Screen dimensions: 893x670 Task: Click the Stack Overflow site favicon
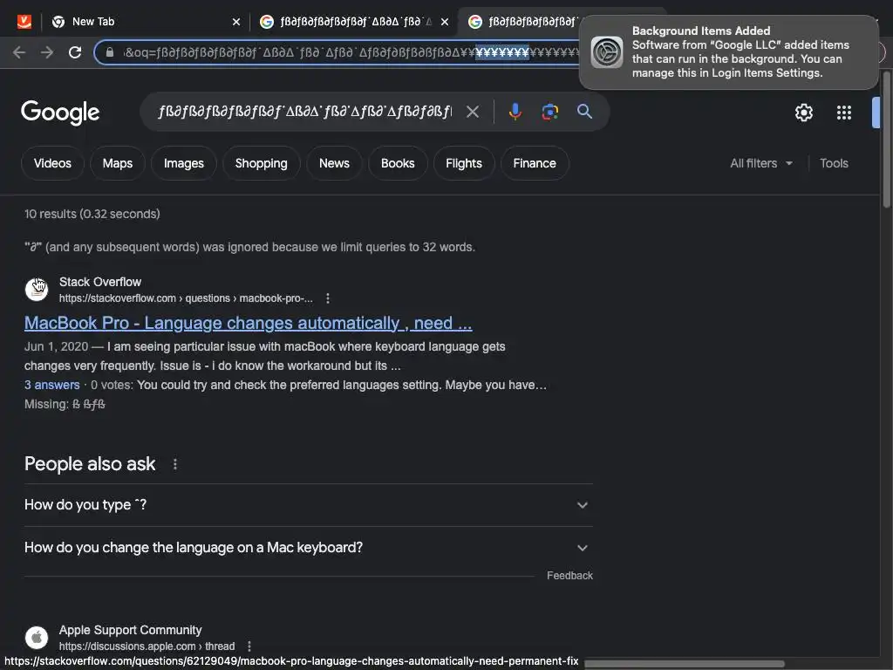tap(37, 289)
